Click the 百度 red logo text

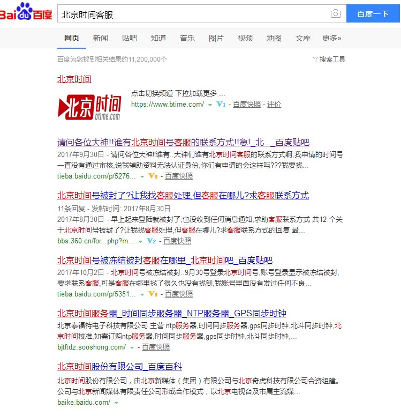point(42,14)
